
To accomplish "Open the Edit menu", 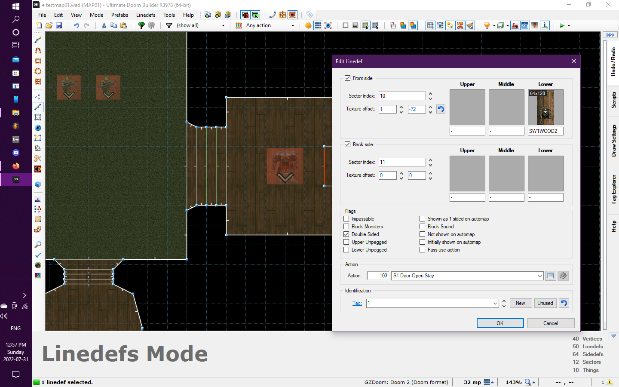I will 58,15.
